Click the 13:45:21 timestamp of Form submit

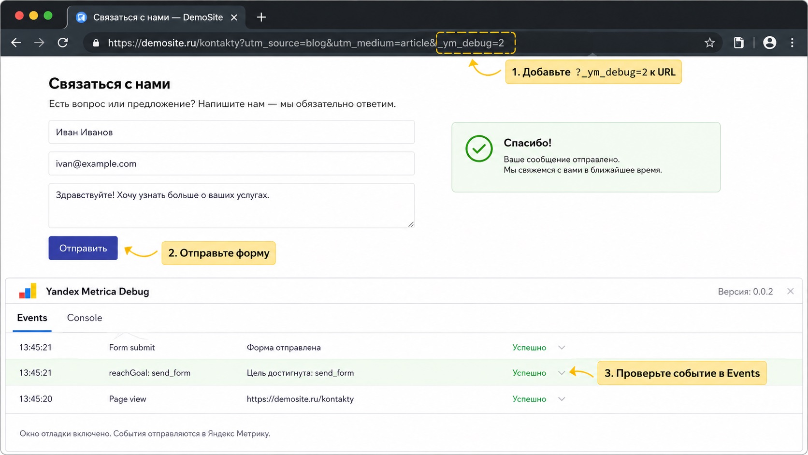click(x=35, y=348)
